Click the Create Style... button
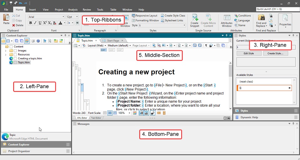This screenshot has width=300, height=160. (275, 53)
